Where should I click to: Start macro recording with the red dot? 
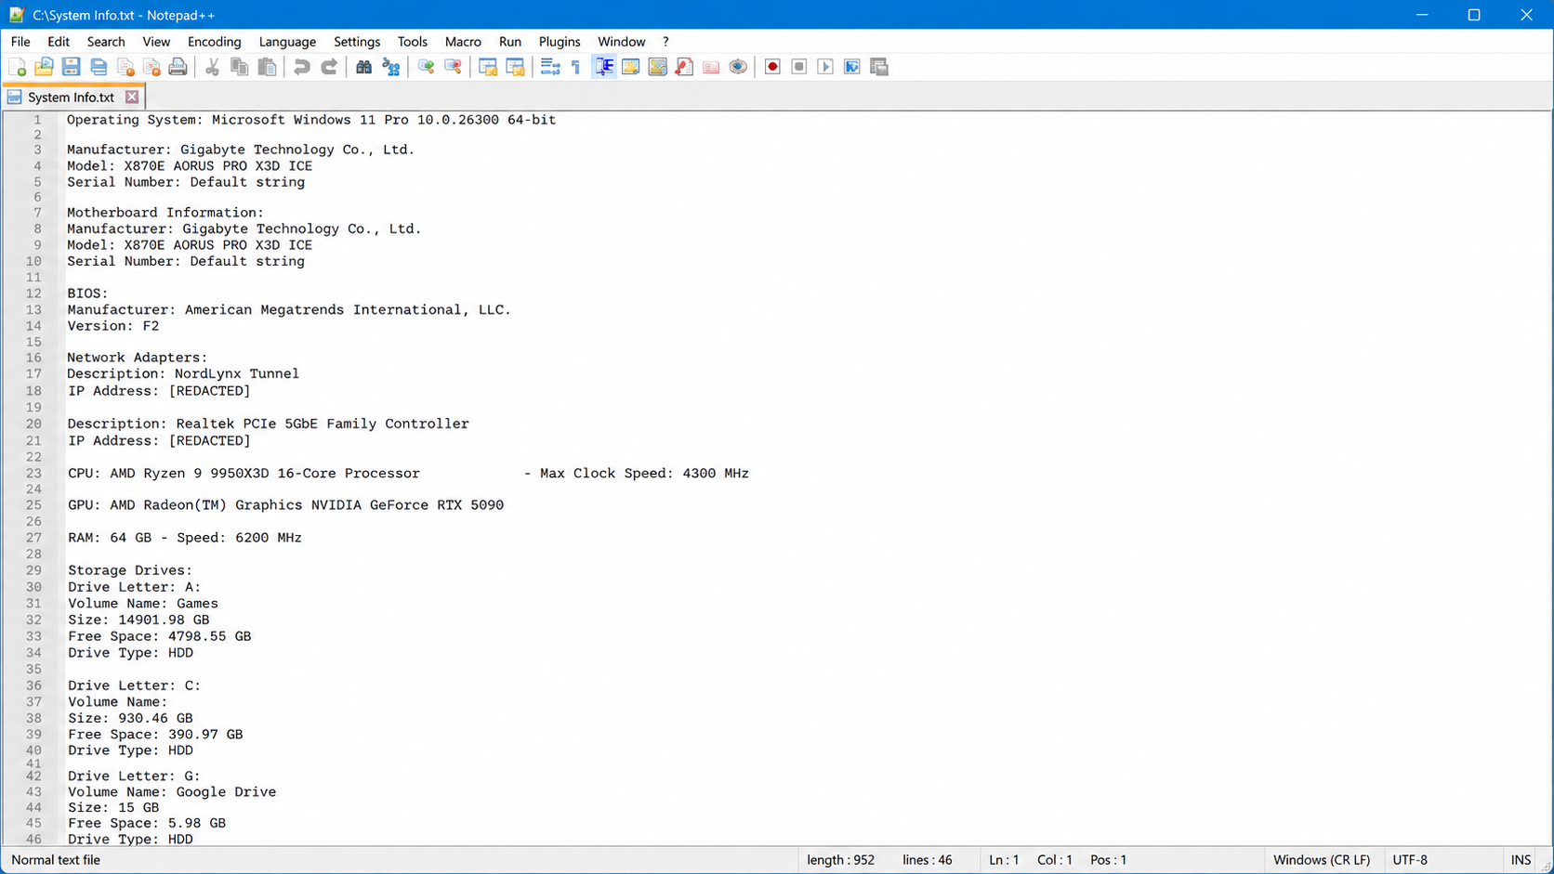pos(772,67)
